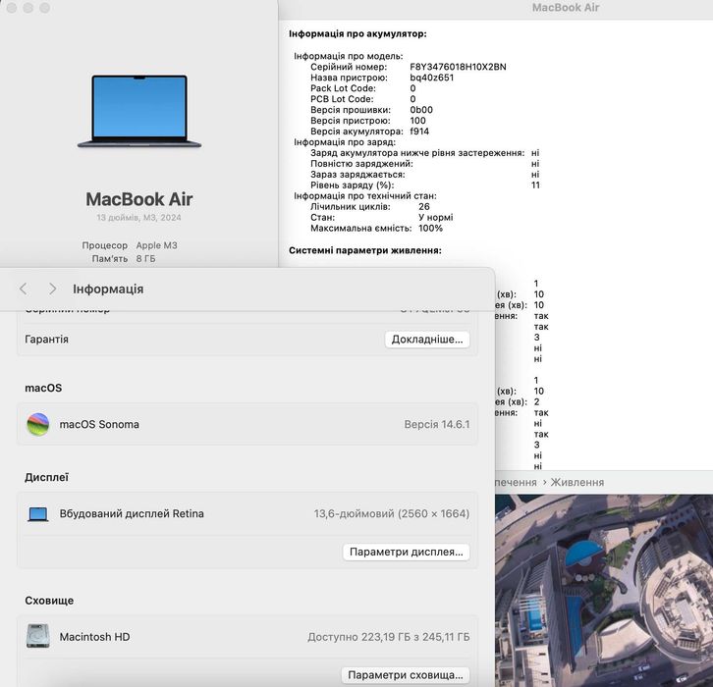Click the Інформація про технічний стан label
713x687 pixels.
[364, 196]
